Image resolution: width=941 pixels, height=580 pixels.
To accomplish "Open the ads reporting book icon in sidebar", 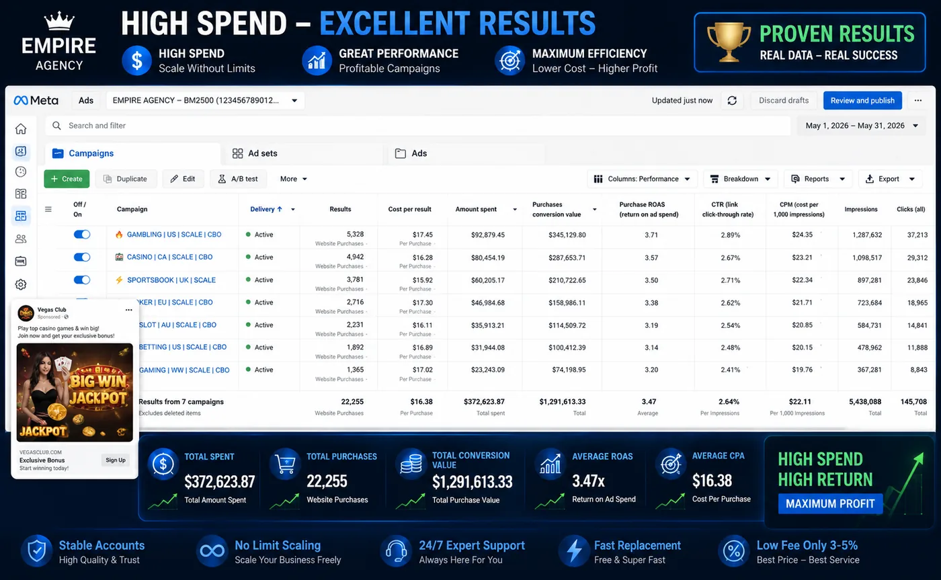I will point(21,194).
